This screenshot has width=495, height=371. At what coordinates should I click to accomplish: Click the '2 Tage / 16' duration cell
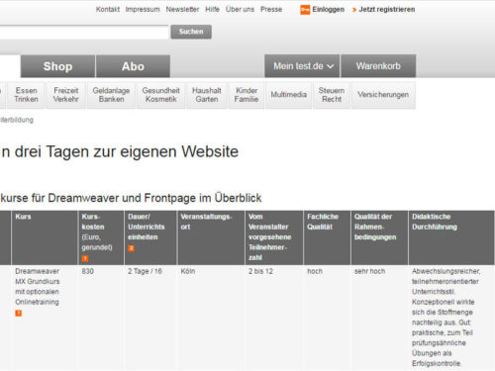tap(145, 271)
